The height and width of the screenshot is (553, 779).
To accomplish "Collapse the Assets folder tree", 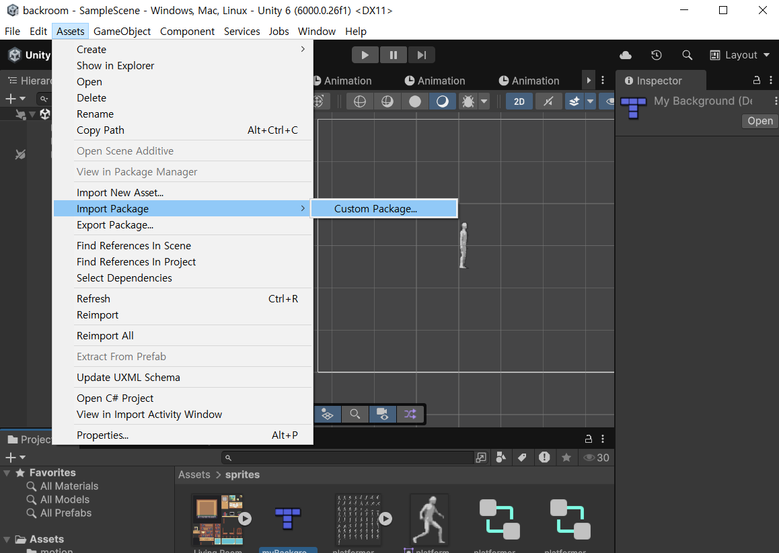I will [x=7, y=540].
